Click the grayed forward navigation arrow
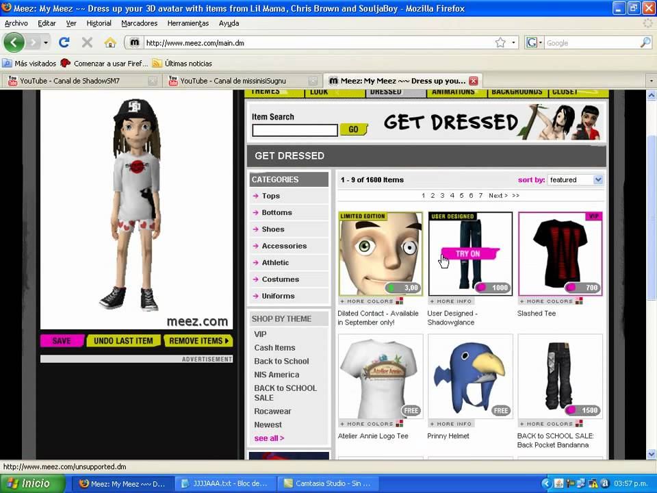 (33, 42)
